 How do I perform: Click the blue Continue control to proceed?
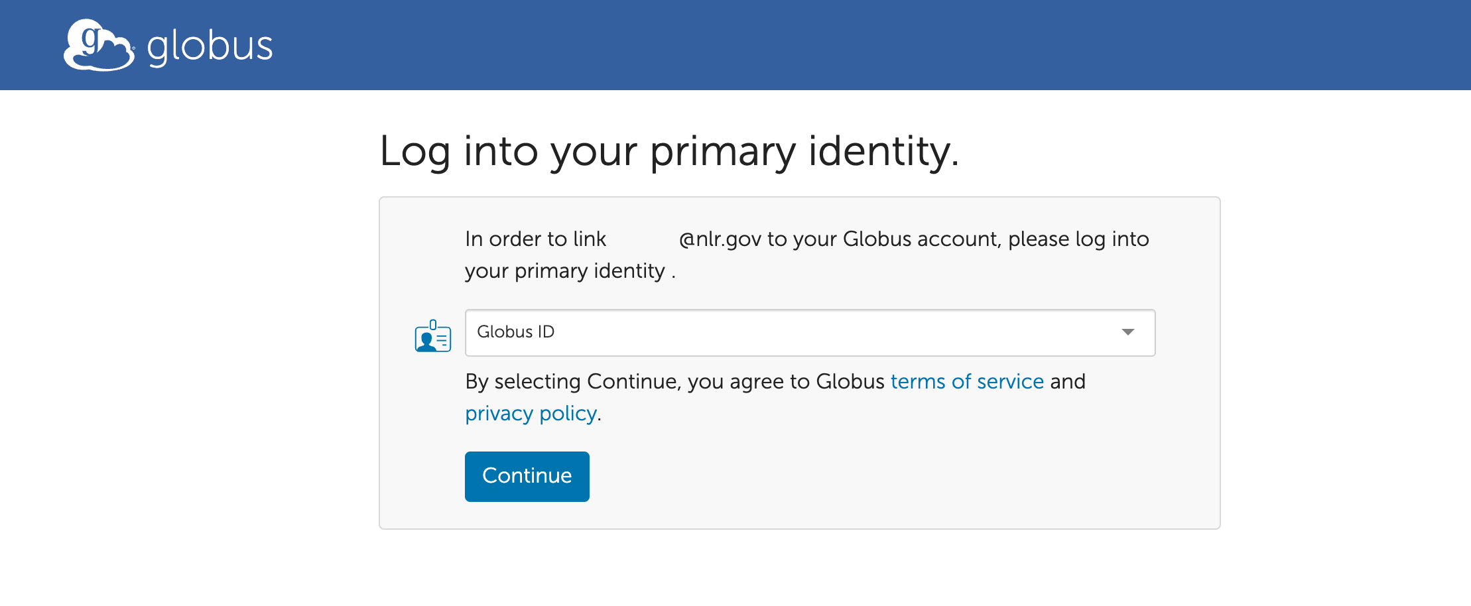(x=527, y=475)
